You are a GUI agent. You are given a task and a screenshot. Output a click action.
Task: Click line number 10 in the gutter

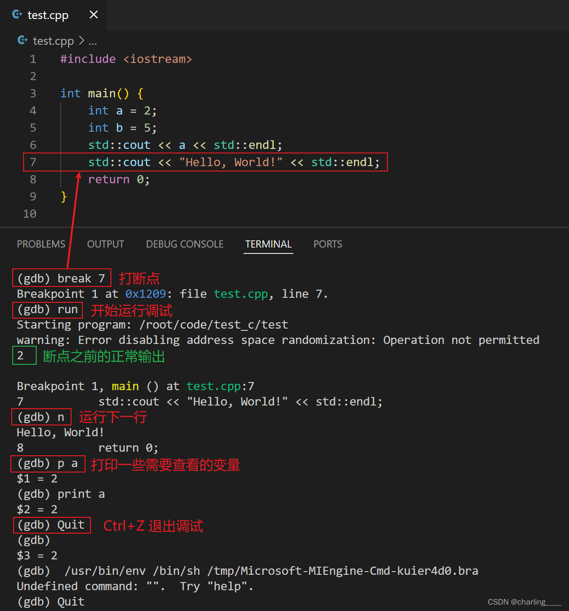[x=30, y=214]
